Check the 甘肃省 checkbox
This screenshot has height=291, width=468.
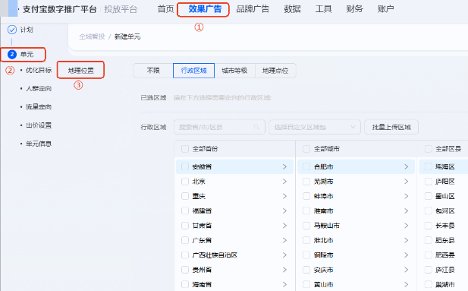pos(185,226)
